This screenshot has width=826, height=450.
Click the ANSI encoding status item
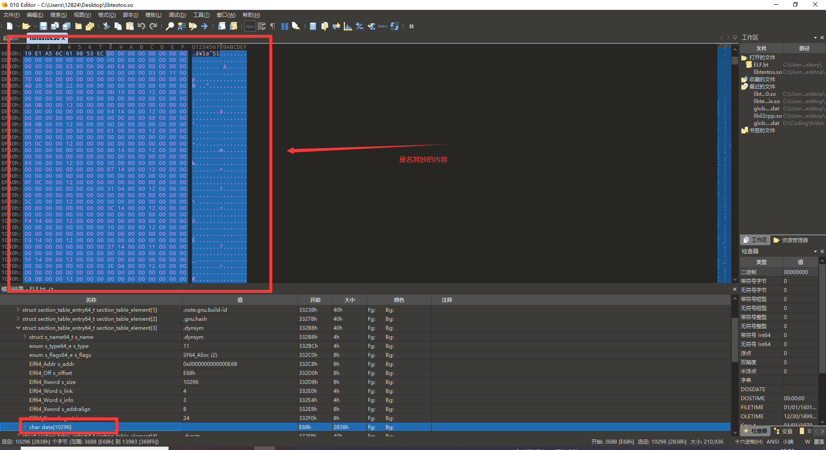click(x=773, y=442)
